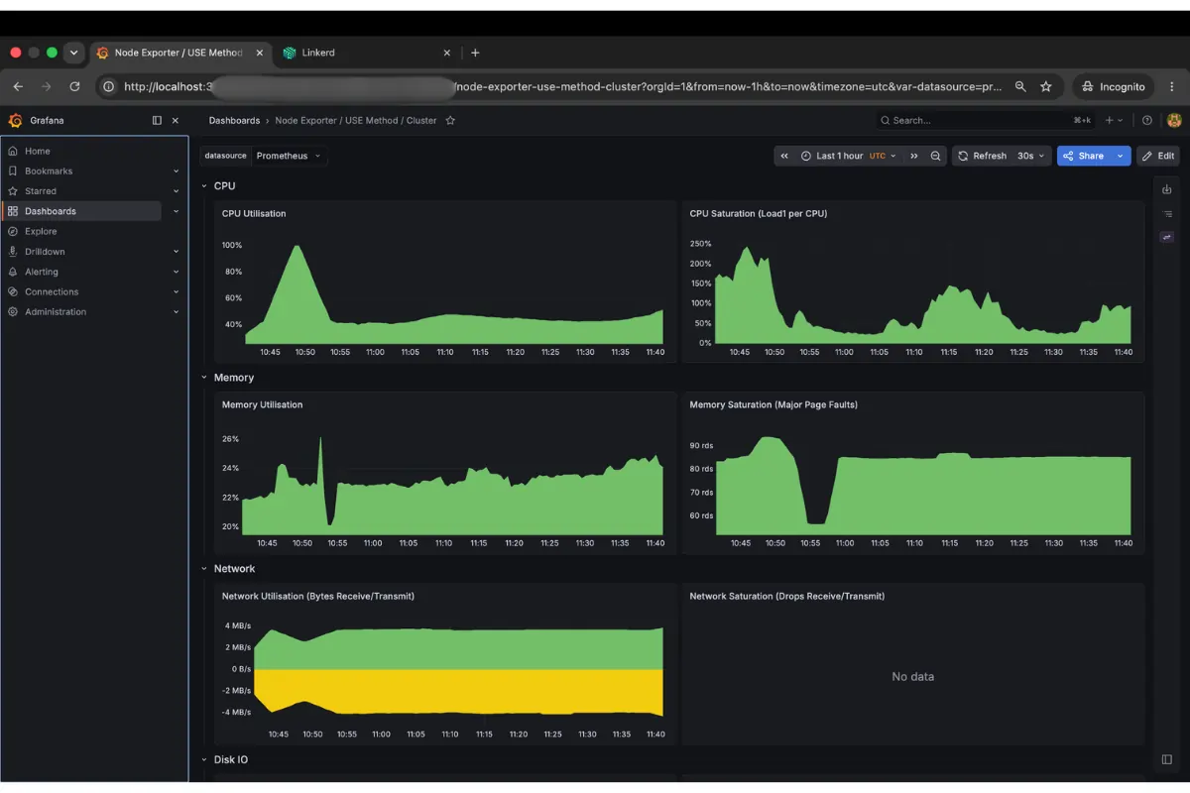Open the tab search dropdown arrow

click(x=73, y=53)
